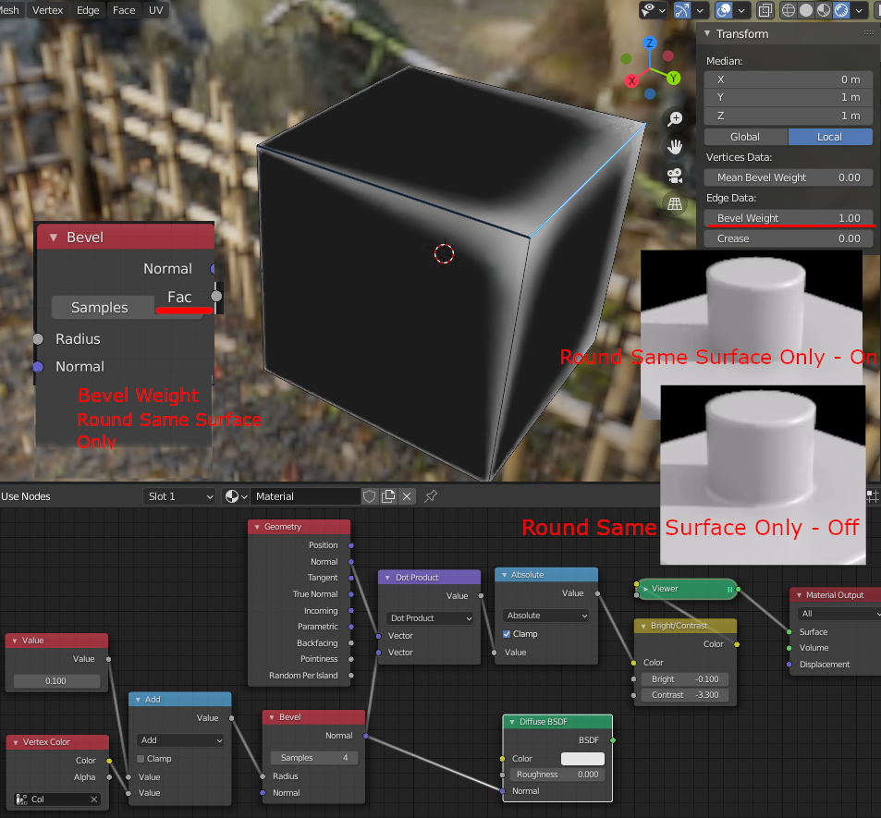Switch to material preview shading

[823, 10]
